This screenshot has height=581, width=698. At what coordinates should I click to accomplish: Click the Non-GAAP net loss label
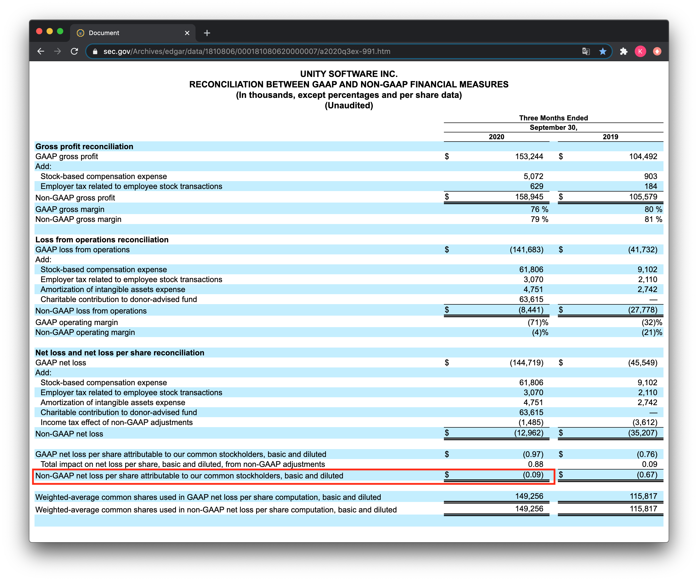tap(69, 434)
